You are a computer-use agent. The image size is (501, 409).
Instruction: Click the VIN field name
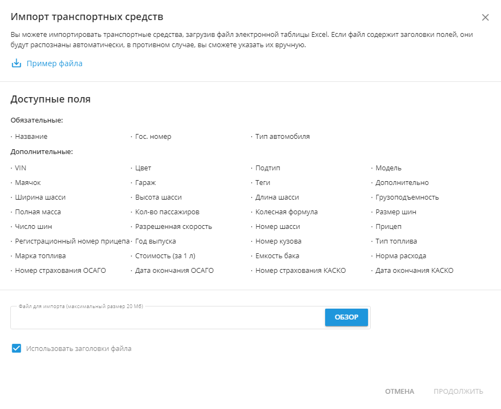coord(21,168)
